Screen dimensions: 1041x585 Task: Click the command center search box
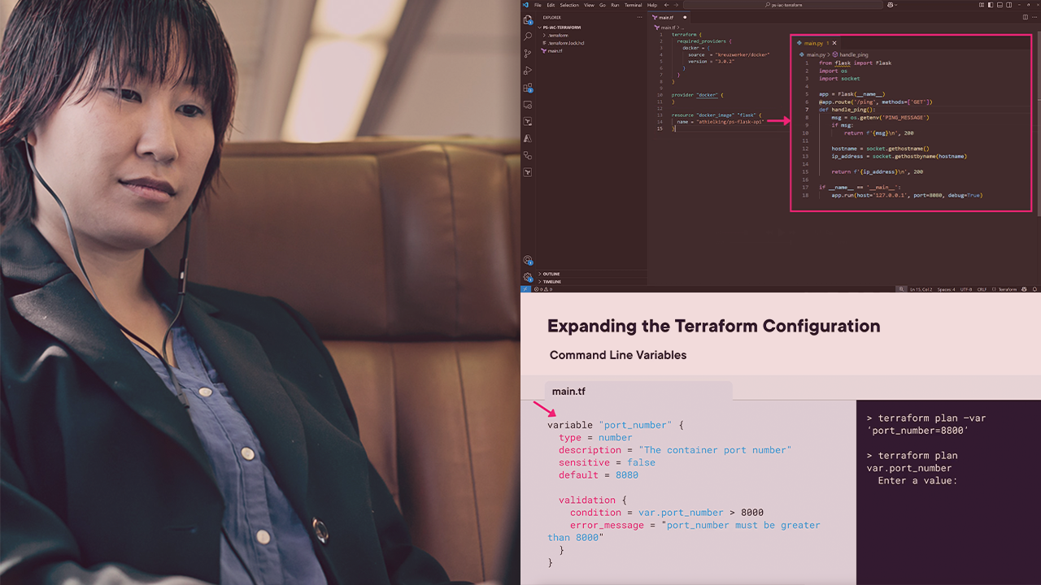click(822, 5)
